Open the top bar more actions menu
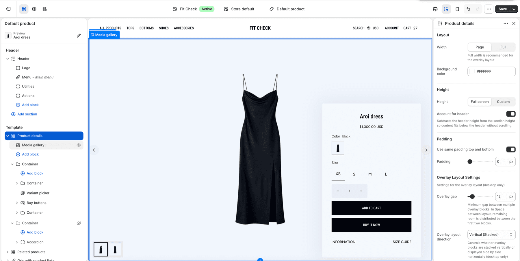The height and width of the screenshot is (261, 520). (x=489, y=9)
